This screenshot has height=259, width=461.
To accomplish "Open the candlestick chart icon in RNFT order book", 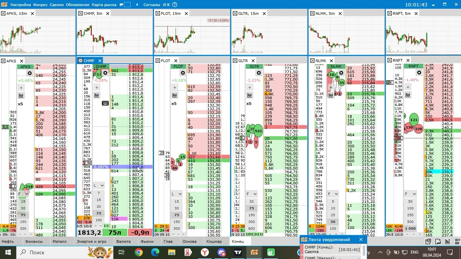I will (408, 95).
